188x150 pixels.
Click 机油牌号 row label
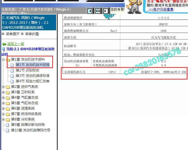70,46
